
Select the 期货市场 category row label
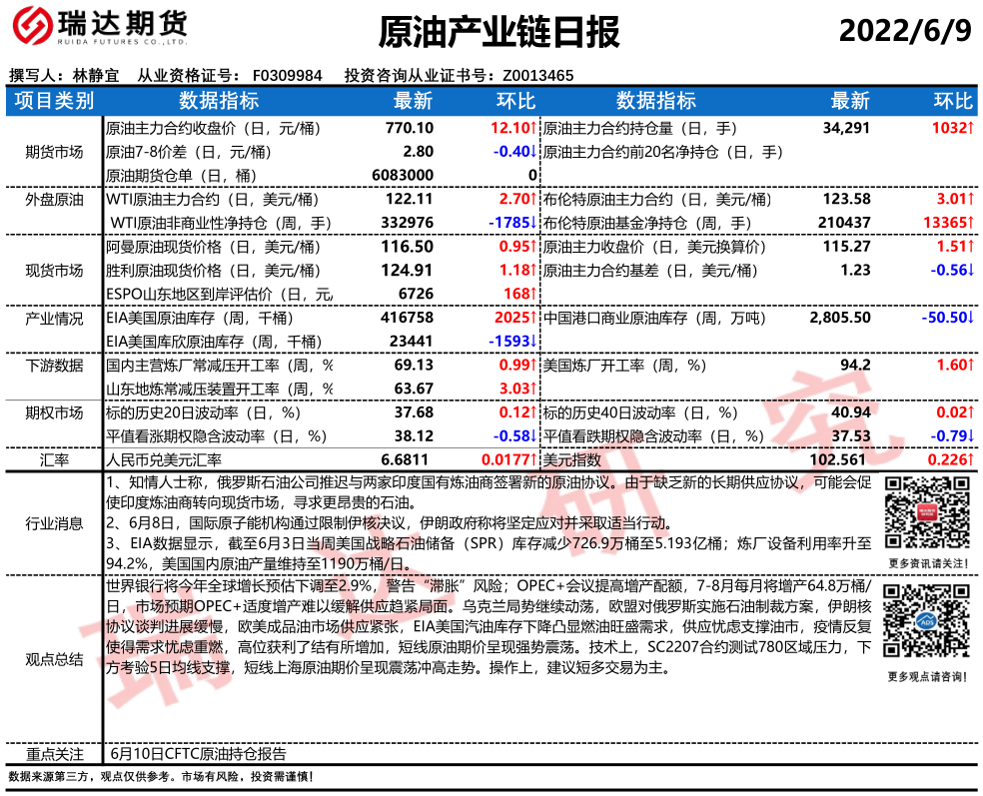click(54, 152)
